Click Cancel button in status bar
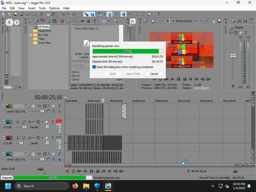The image size is (256, 192). (7, 178)
